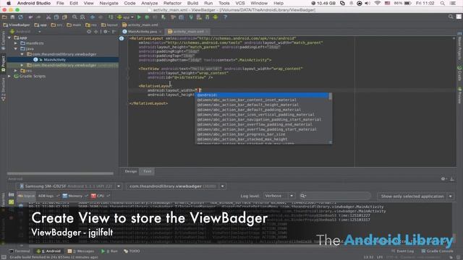Click the global search magnifier at toolbar right
Image resolution: width=463 pixels, height=260 pixels.
[x=451, y=17]
